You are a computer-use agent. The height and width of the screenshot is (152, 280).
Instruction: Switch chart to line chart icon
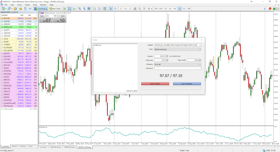pos(74,9)
